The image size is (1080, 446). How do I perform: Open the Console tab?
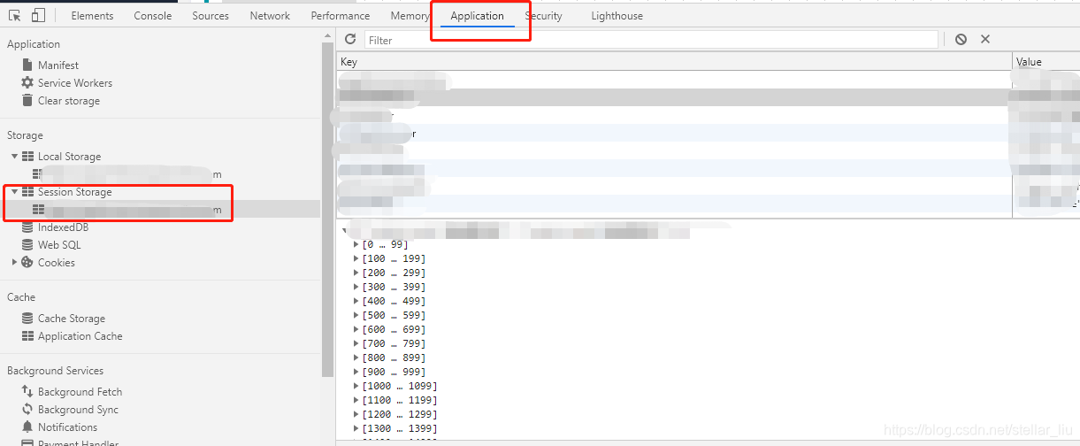point(153,16)
